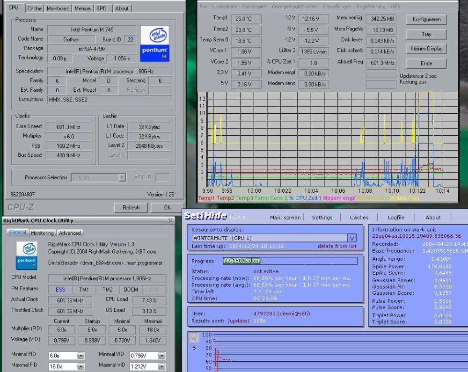Open the About tab in SetiHide
The height and width of the screenshot is (372, 468).
433,218
